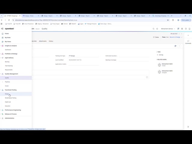Click the Administration settings icon
The image size is (192, 144).
click(3, 118)
